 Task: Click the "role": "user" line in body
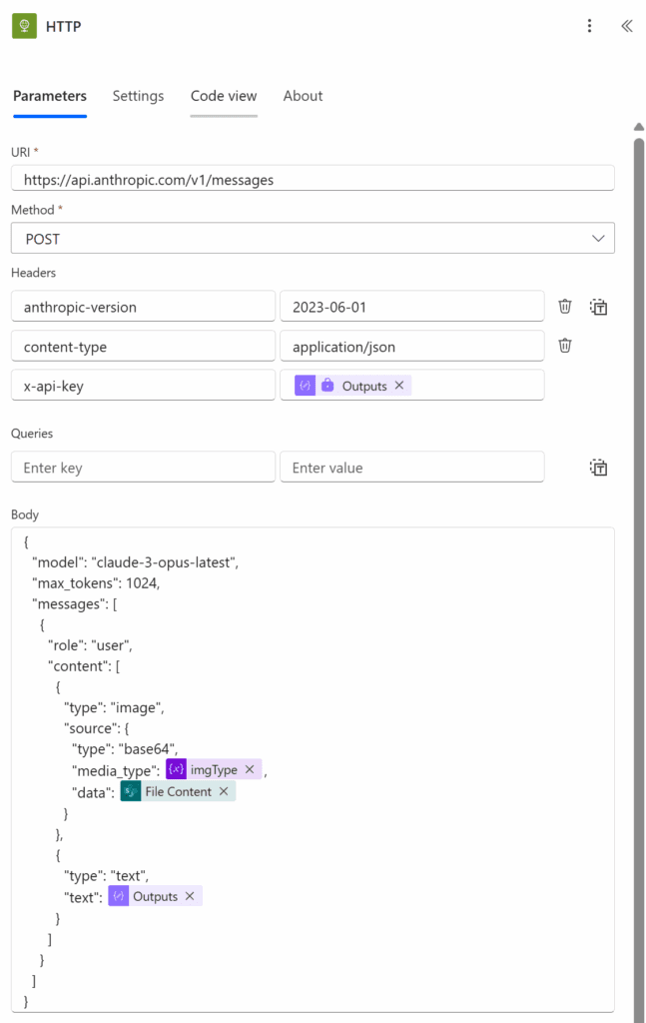[90, 645]
